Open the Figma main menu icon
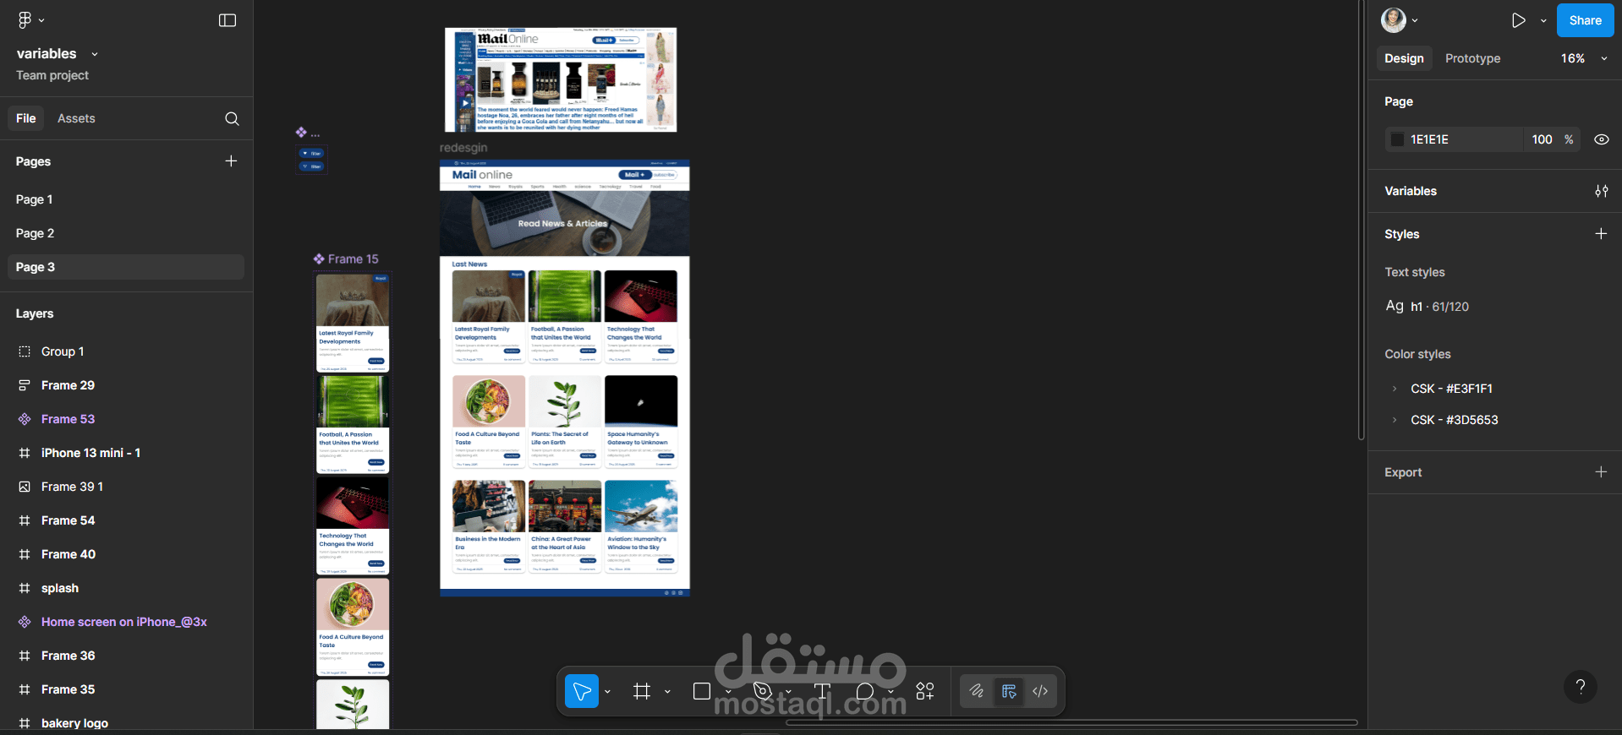The width and height of the screenshot is (1622, 735). 25,19
